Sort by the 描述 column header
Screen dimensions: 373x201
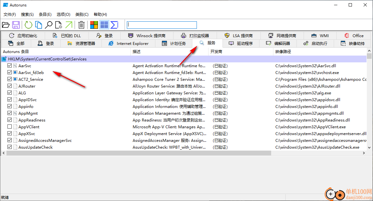[x=169, y=51]
